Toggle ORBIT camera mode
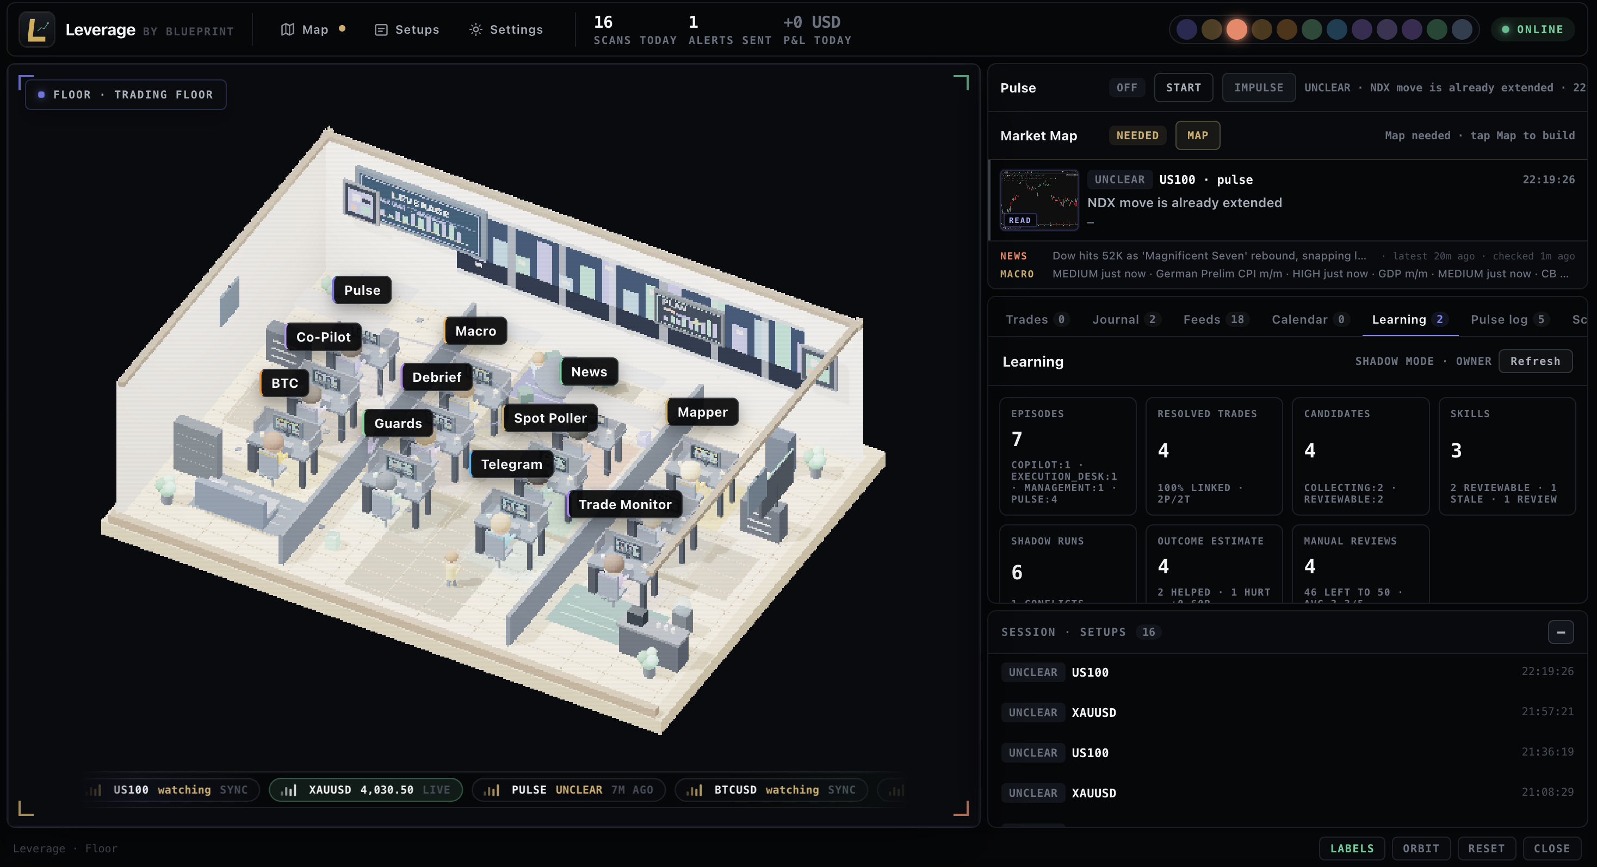Image resolution: width=1597 pixels, height=867 pixels. [1420, 849]
